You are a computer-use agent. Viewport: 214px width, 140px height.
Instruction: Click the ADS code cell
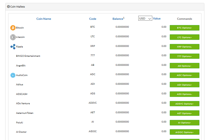click(x=93, y=93)
